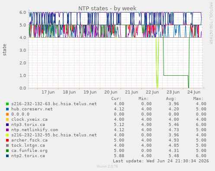This screenshot has height=171, width=215.
Task: Select the clock.yxeix.ca legend label
Action: pyautogui.click(x=29, y=119)
